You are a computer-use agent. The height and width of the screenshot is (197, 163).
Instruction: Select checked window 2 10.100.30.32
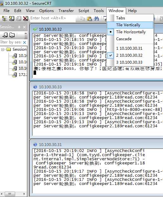pyautogui.click(x=130, y=55)
